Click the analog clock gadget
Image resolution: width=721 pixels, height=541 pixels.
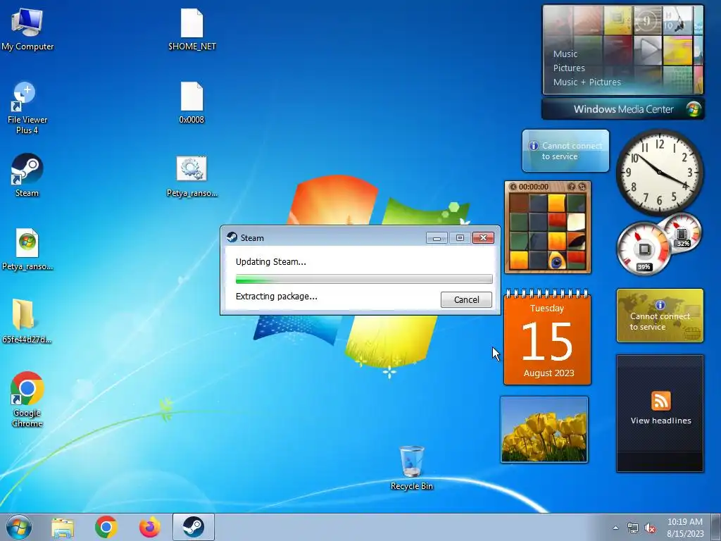pos(659,172)
